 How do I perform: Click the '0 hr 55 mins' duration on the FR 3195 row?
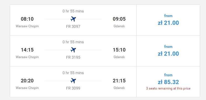pyautogui.click(x=73, y=42)
